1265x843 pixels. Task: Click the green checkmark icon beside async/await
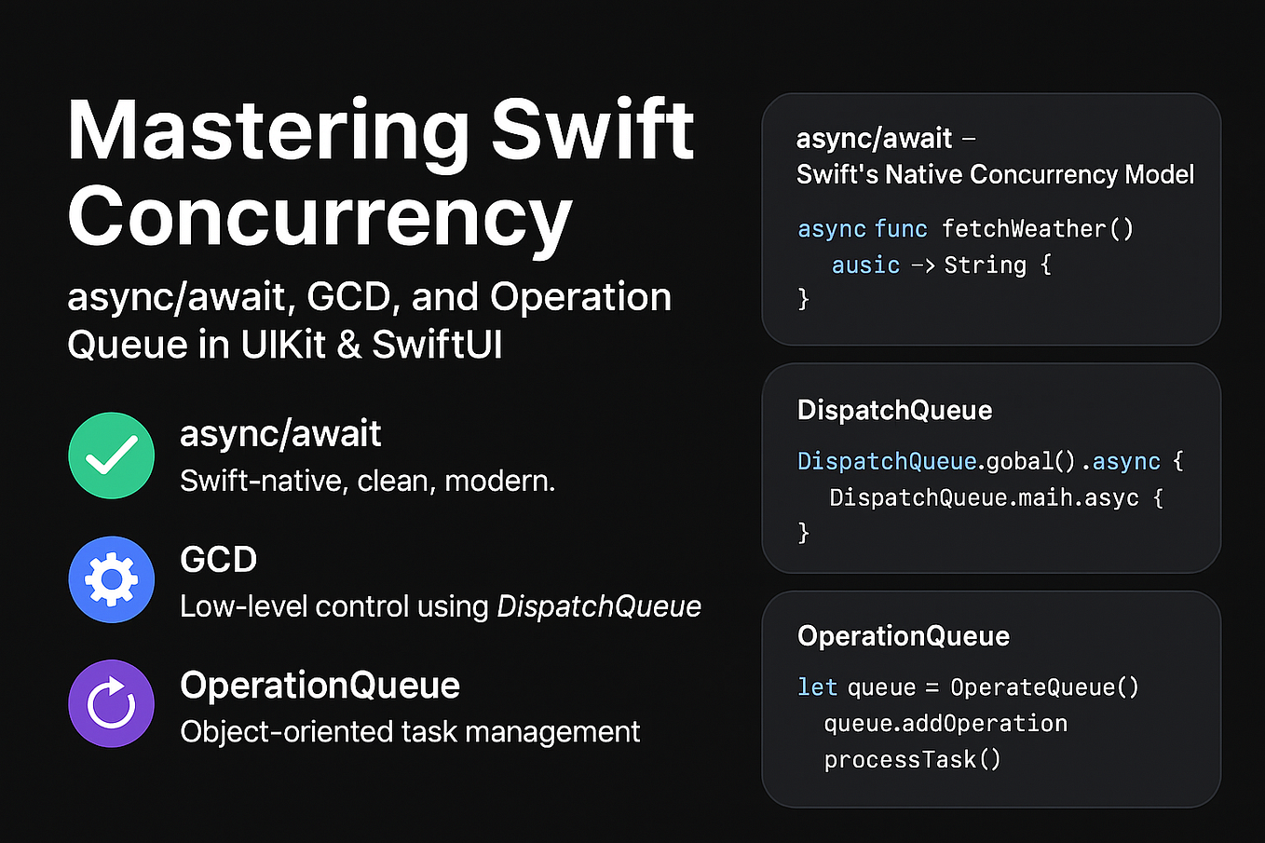[111, 455]
